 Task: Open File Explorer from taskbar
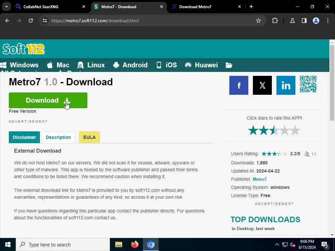(118, 244)
